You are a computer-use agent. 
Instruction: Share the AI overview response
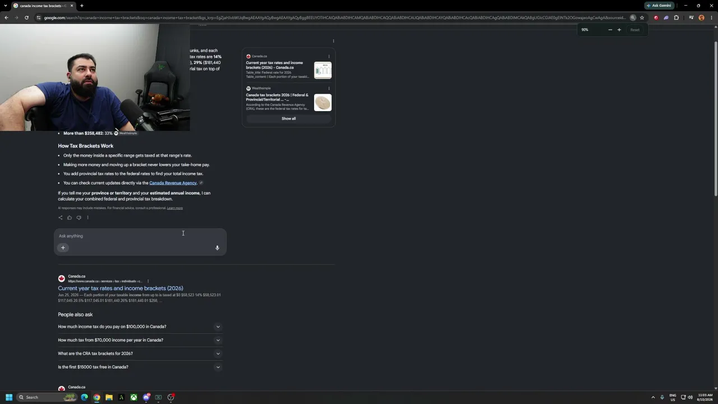coord(61,218)
